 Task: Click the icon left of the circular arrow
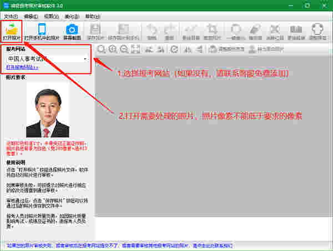(161, 49)
